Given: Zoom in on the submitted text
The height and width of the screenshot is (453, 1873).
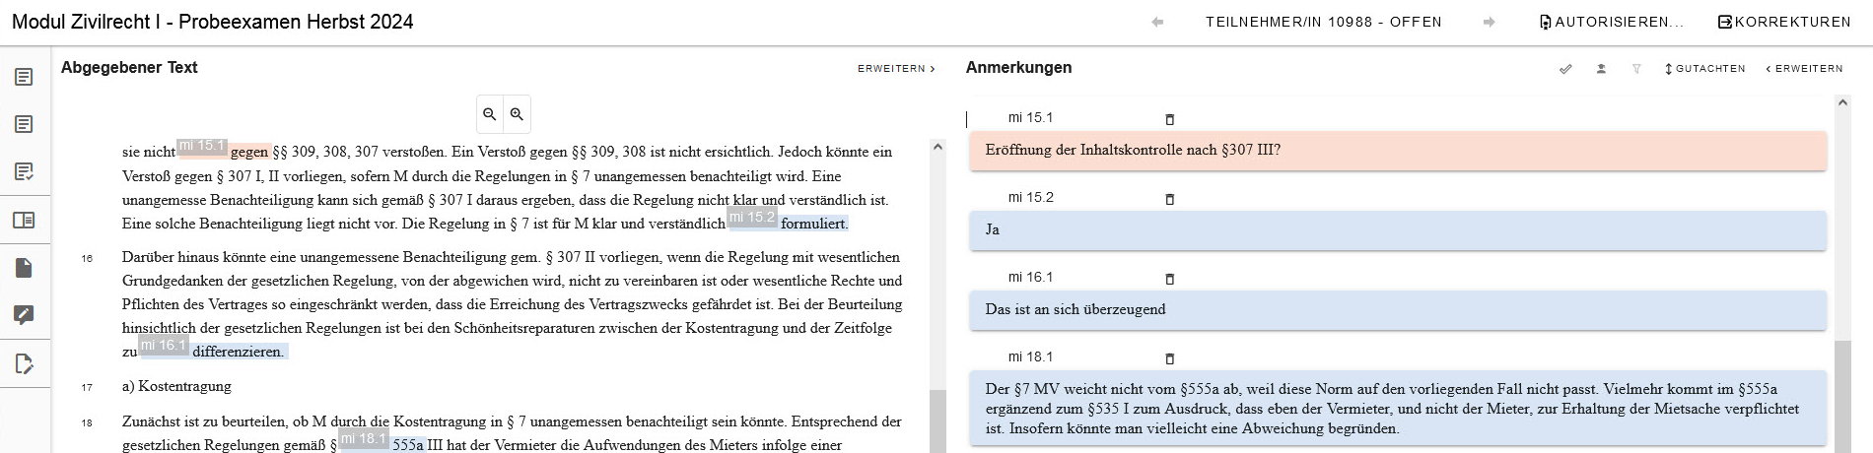Looking at the screenshot, I should [517, 114].
